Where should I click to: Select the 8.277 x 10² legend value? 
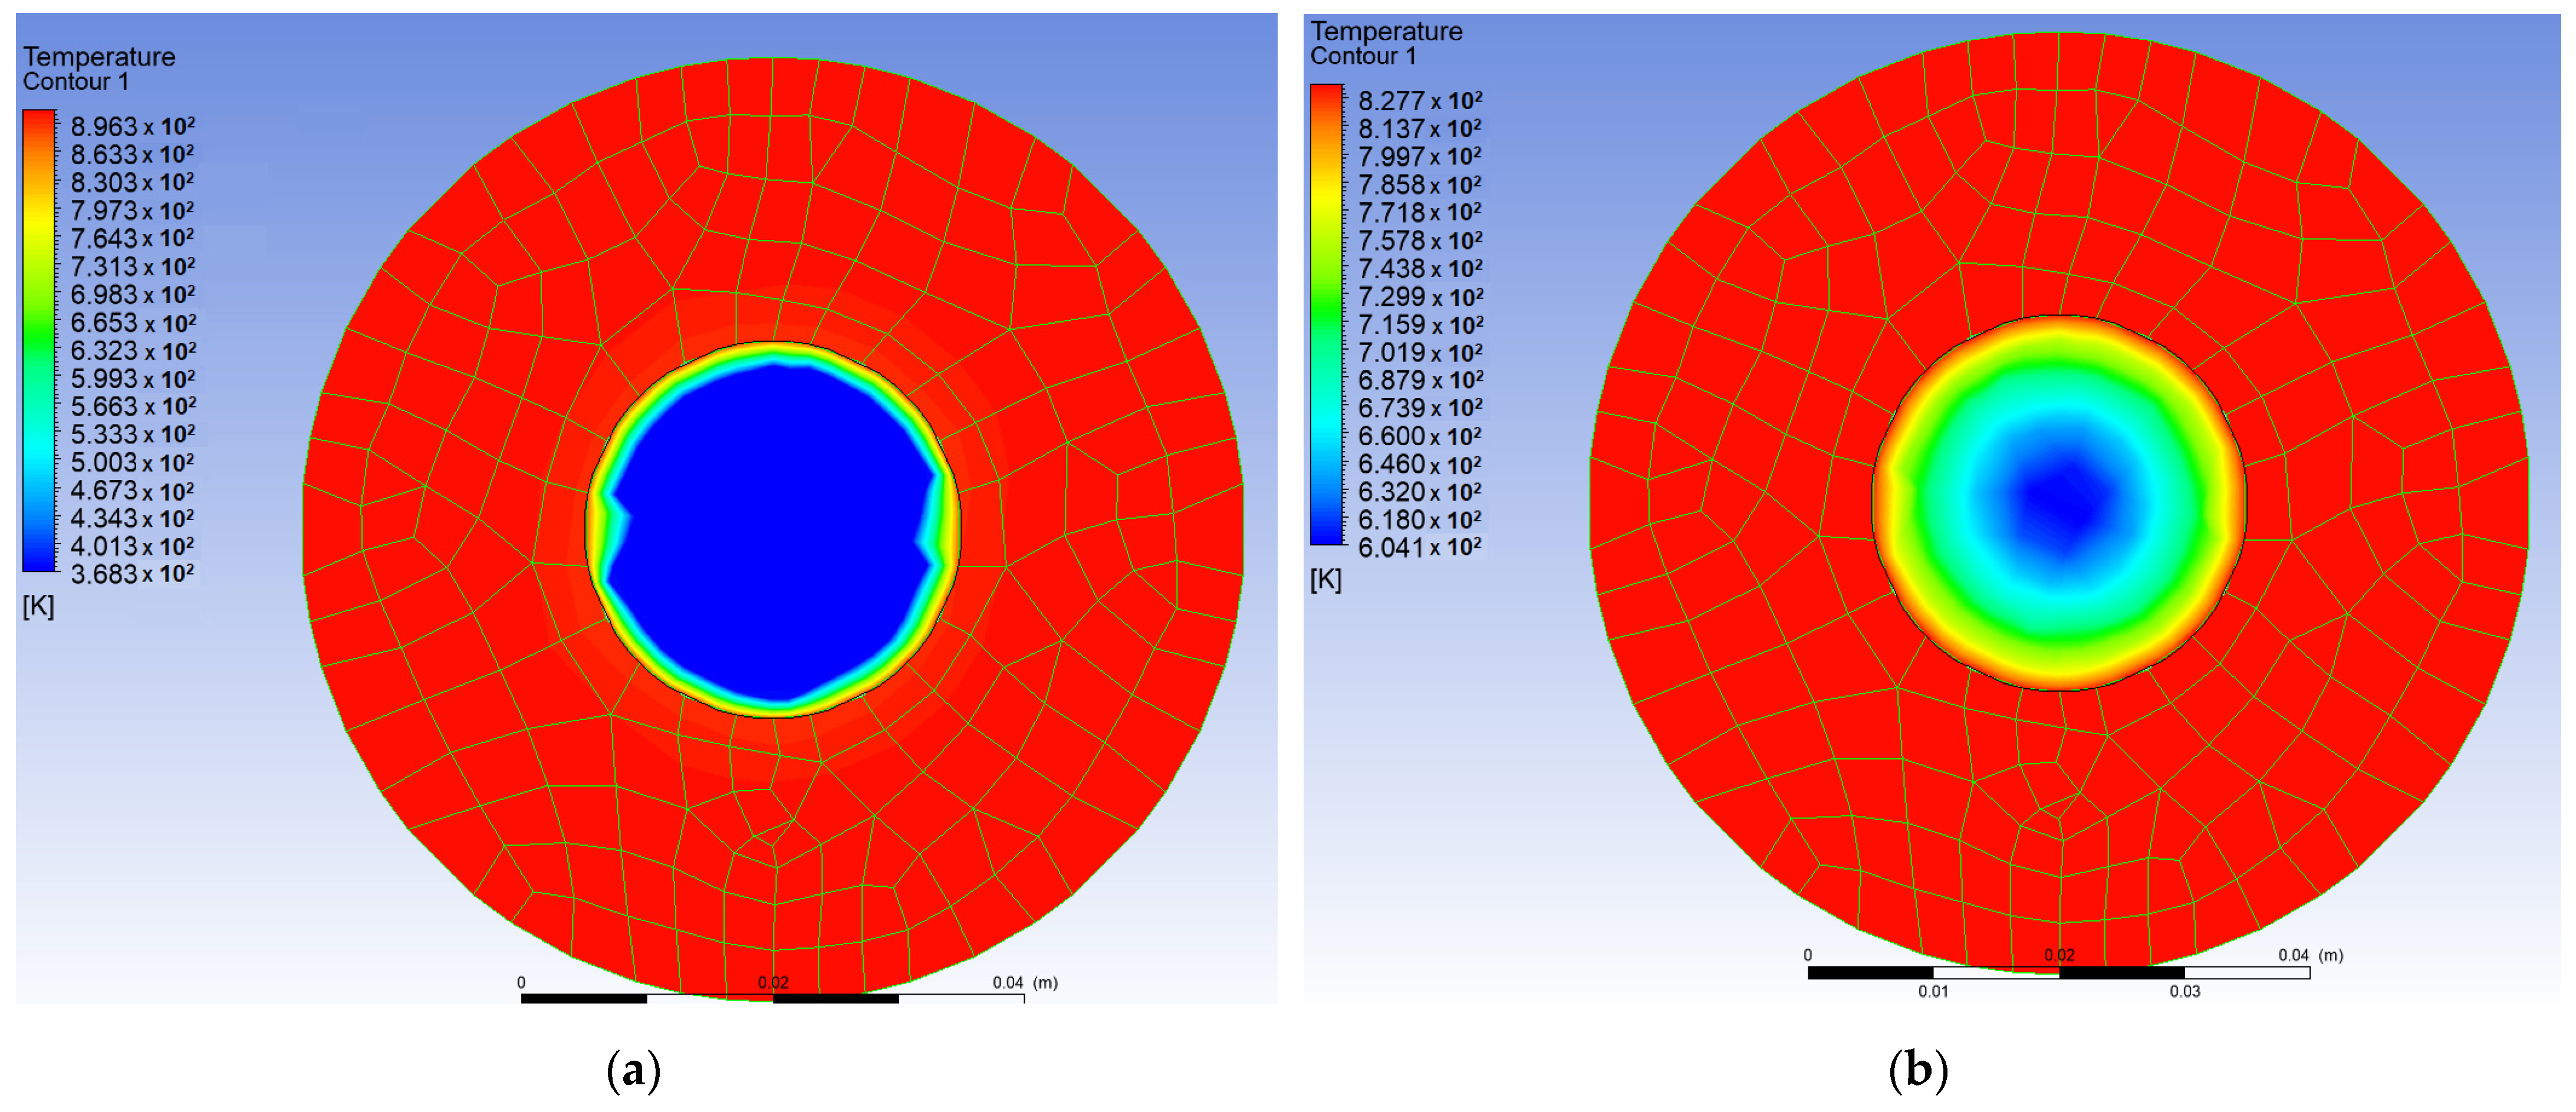point(1420,101)
